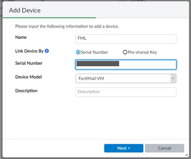
Task: Click the Next button
Action: click(123, 148)
